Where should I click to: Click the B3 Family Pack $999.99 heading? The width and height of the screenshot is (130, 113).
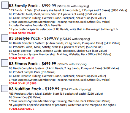pyautogui.click(x=32, y=6)
